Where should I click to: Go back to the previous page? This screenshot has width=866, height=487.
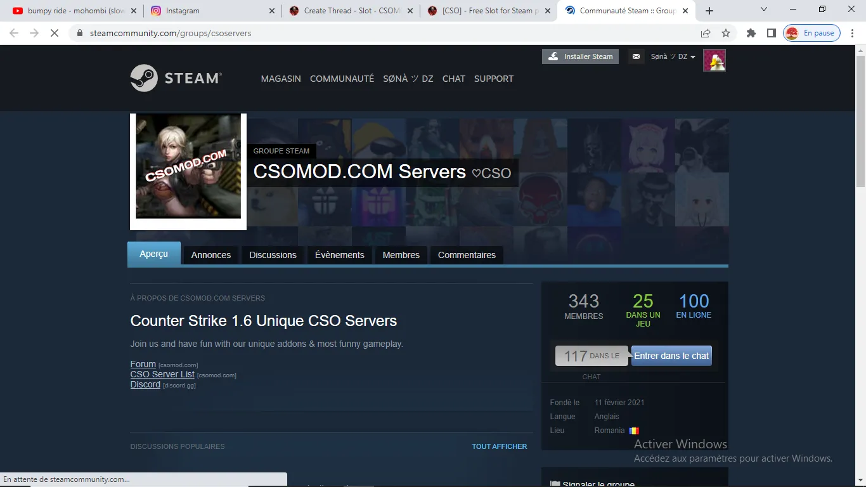[14, 33]
